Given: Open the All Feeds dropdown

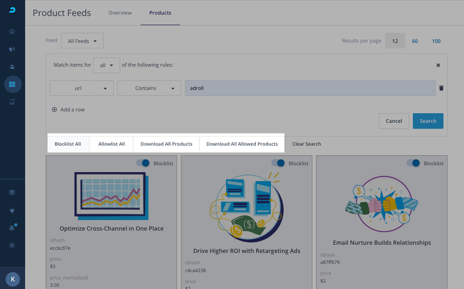Looking at the screenshot, I should point(82,41).
